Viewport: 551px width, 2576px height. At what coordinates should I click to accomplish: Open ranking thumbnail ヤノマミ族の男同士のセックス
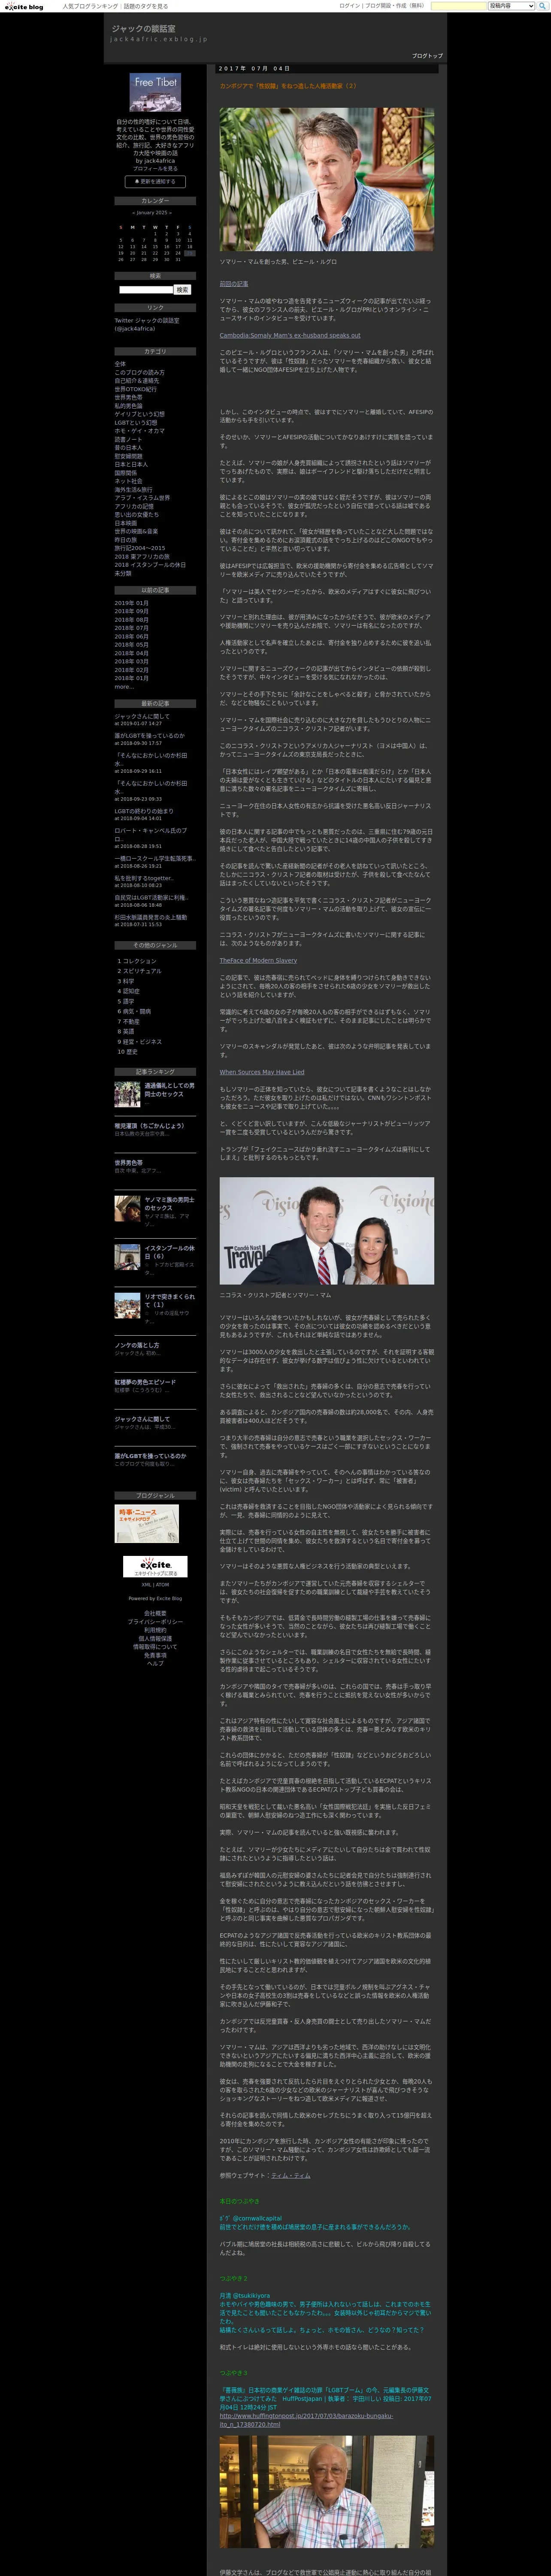click(127, 1208)
